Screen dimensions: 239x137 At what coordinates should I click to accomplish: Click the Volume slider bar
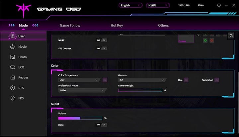coord(80,118)
